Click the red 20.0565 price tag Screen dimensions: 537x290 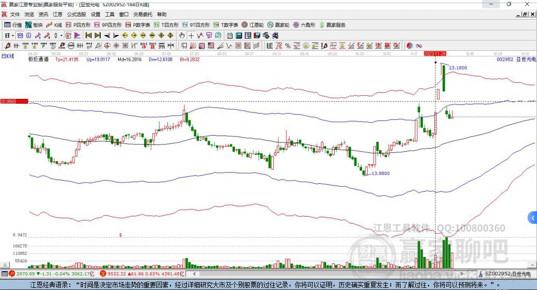coord(14,101)
